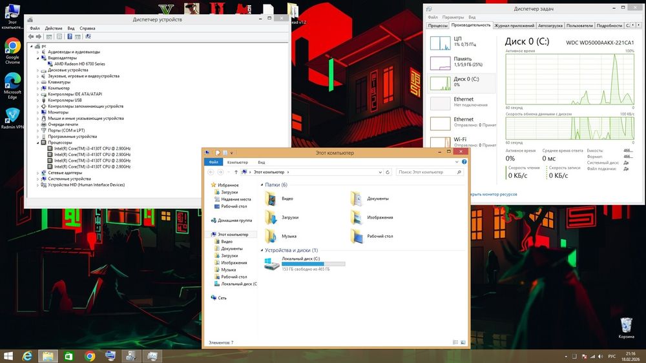Open the Explorer address bar history dropdown
The height and width of the screenshot is (363, 646).
click(379, 172)
